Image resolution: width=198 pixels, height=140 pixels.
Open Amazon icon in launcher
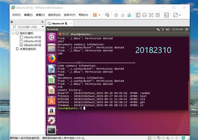click(51, 111)
